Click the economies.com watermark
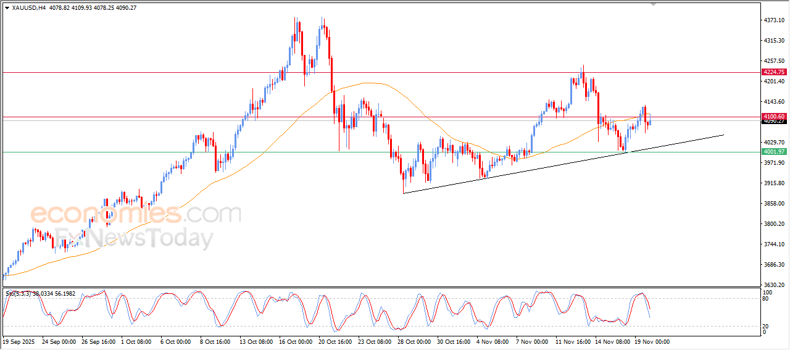The image size is (790, 350). point(136,214)
